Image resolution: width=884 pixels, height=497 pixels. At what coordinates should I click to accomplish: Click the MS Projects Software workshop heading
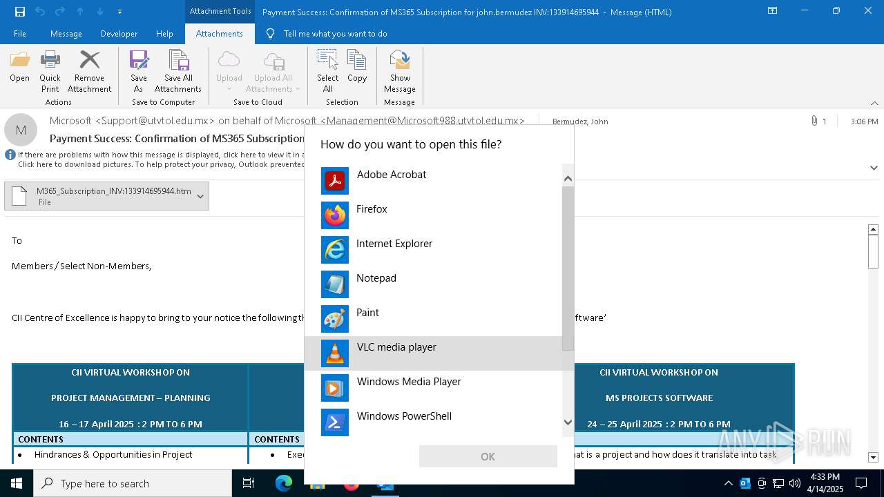click(x=659, y=398)
